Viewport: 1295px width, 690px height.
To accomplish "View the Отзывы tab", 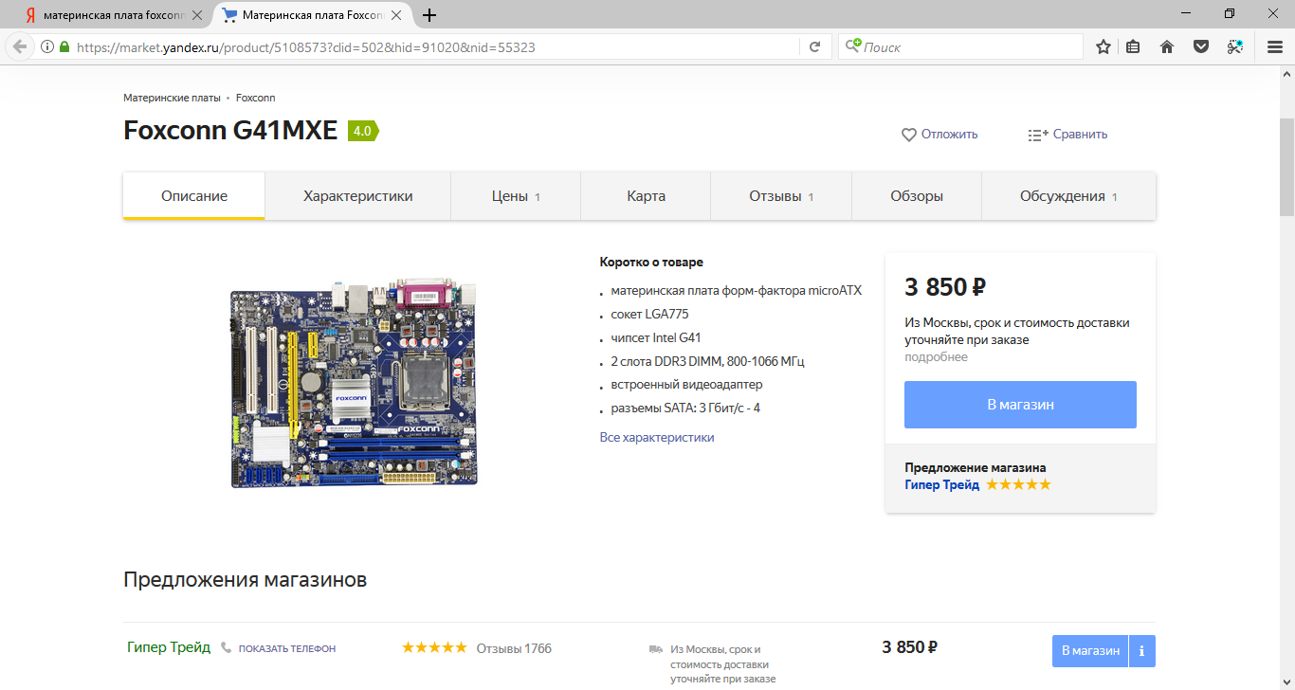I will click(x=781, y=196).
